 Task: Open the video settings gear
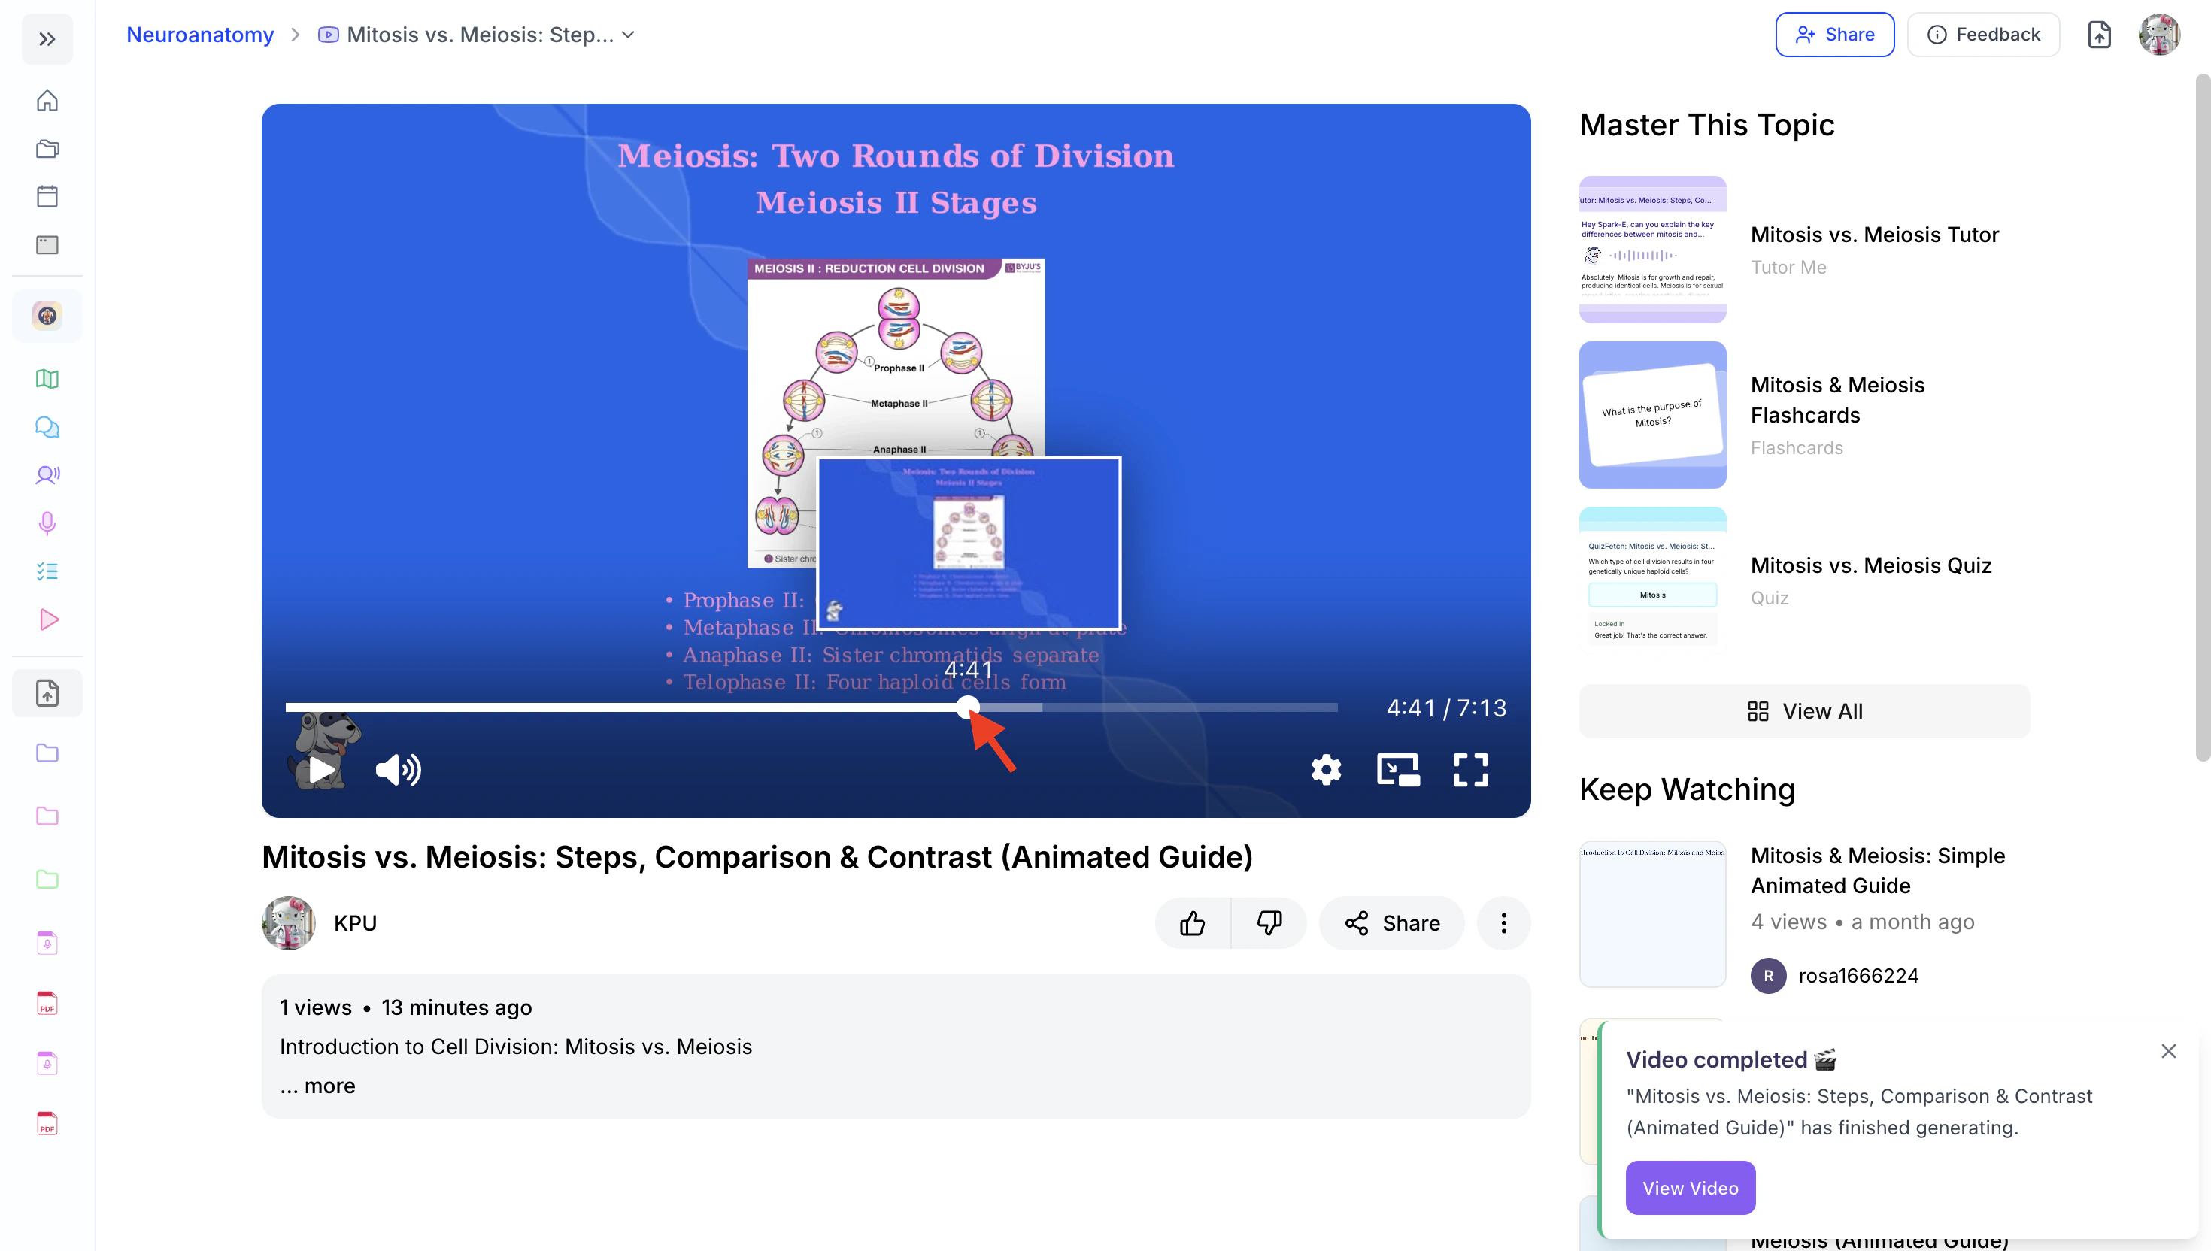[1326, 769]
